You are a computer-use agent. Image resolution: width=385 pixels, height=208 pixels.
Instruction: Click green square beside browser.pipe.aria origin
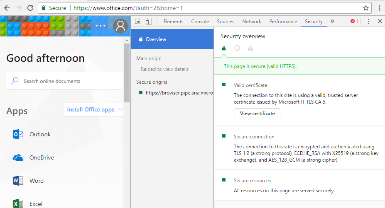click(141, 92)
